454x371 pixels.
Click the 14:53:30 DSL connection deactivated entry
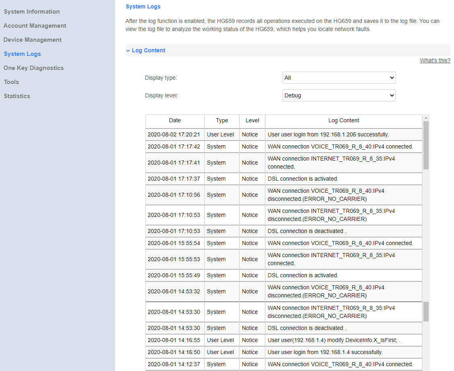(x=343, y=328)
